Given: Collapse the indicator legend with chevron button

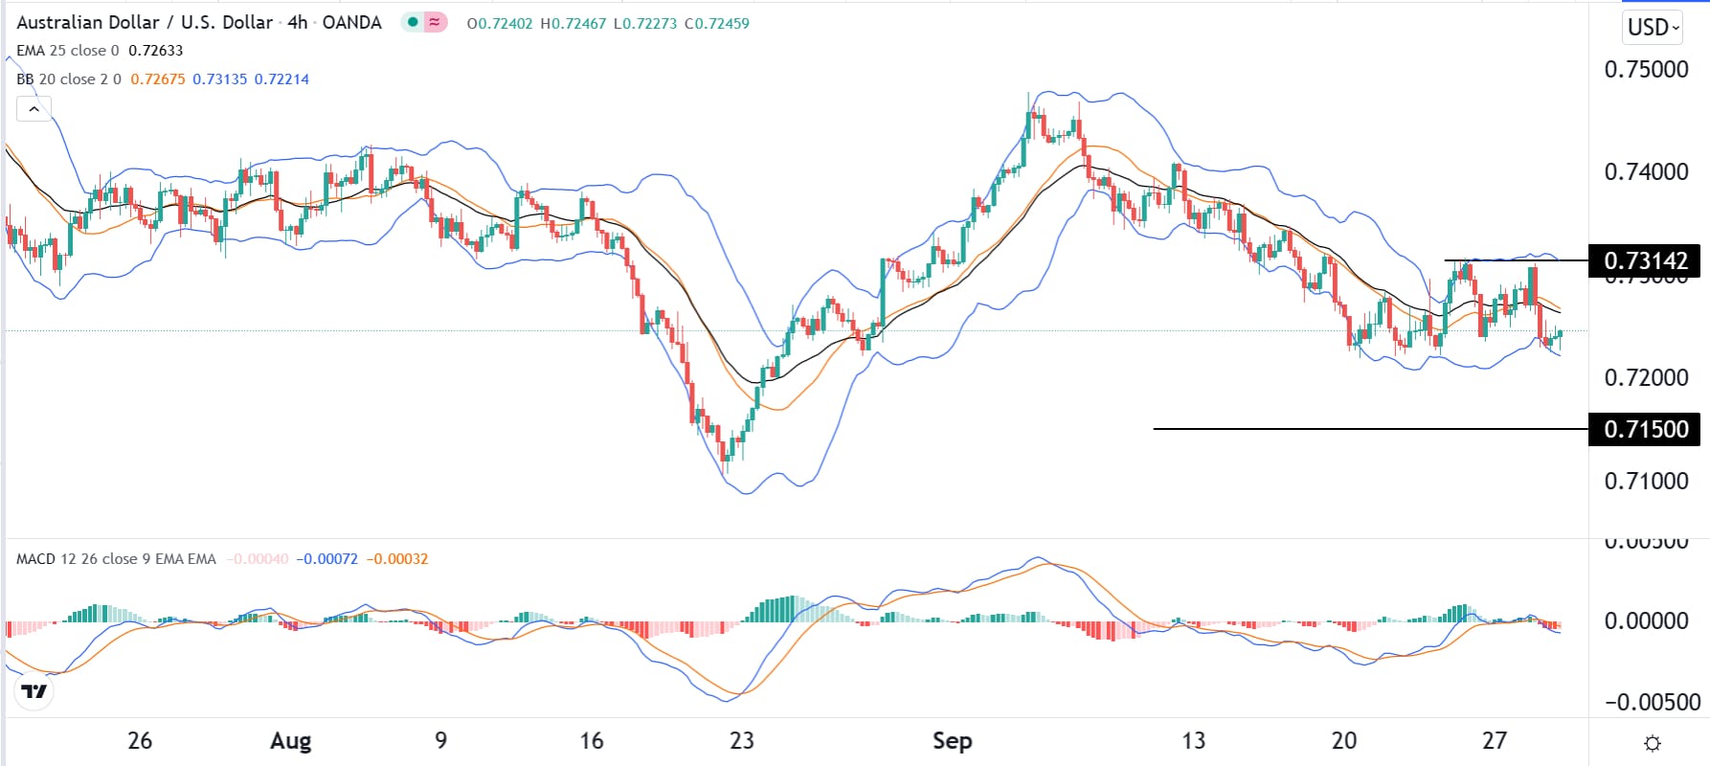Looking at the screenshot, I should tap(34, 109).
